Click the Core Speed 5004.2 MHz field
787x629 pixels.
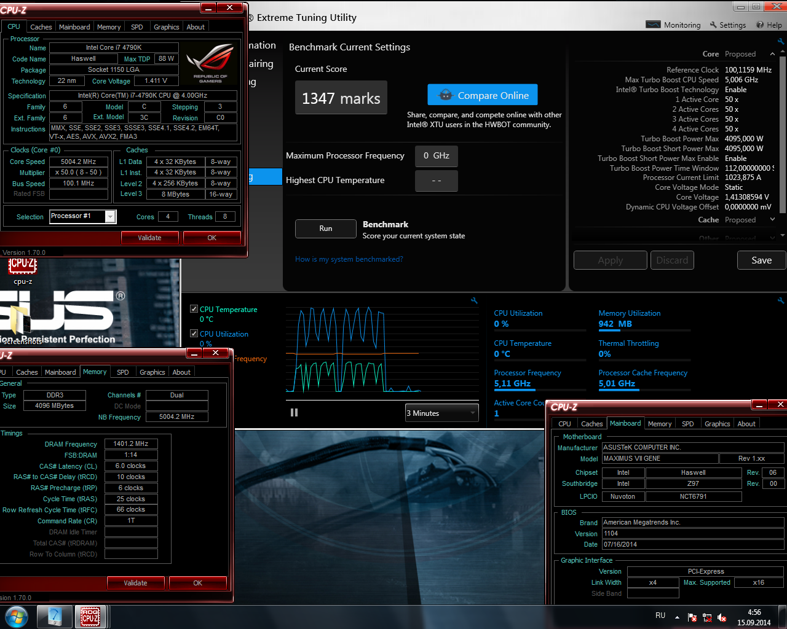pos(78,162)
